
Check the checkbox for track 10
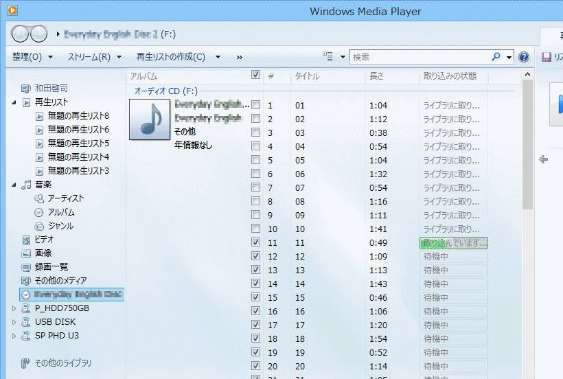pos(255,228)
